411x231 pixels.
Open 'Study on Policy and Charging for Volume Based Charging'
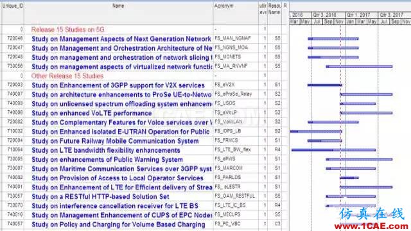118,225
